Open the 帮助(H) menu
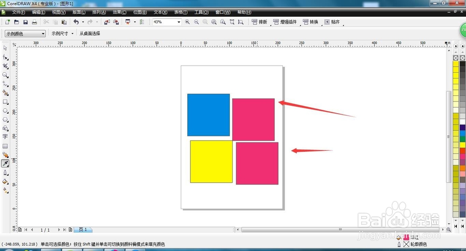Viewport: 466px width, 251px height. tap(244, 12)
